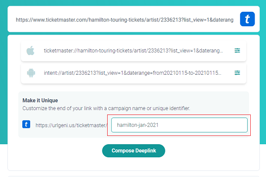This screenshot has height=177, width=266.
Task: Open iOS deeplink settings sliders icon
Action: click(x=237, y=51)
